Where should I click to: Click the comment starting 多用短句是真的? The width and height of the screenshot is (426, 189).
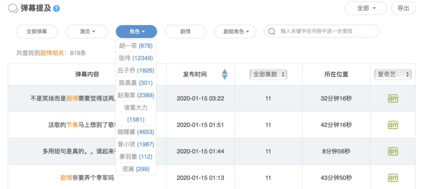79,151
